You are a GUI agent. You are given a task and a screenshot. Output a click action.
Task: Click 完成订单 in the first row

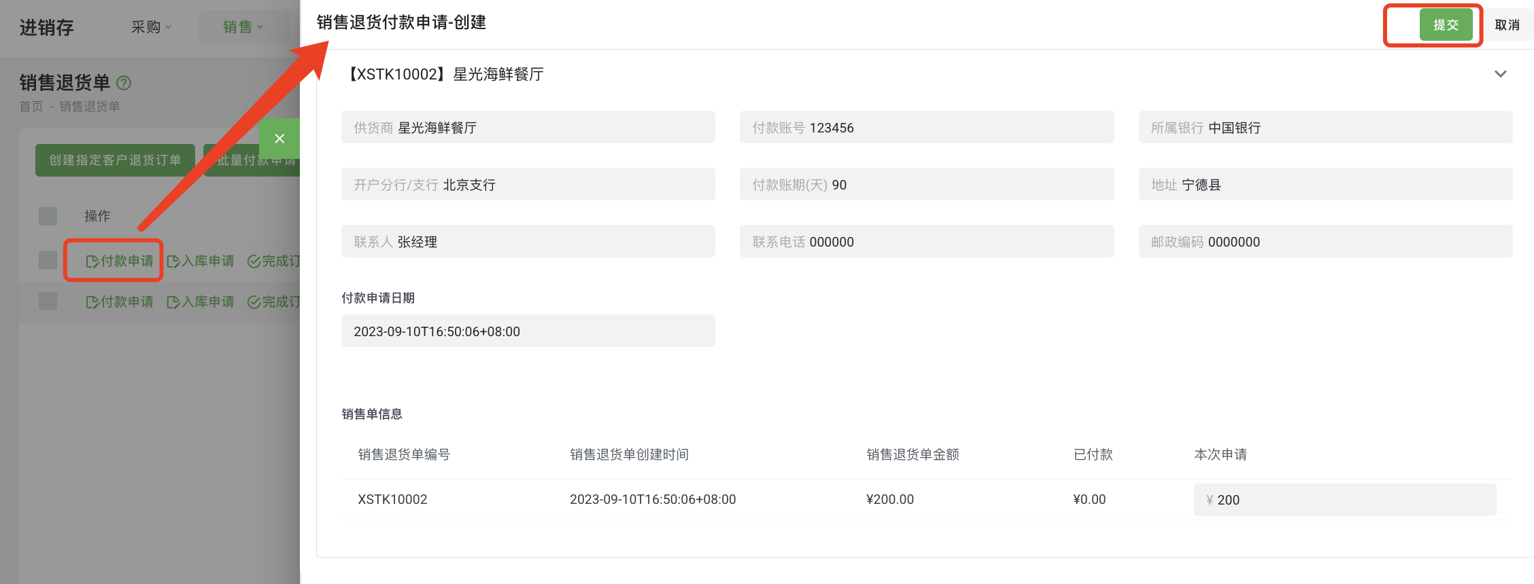[x=273, y=261]
